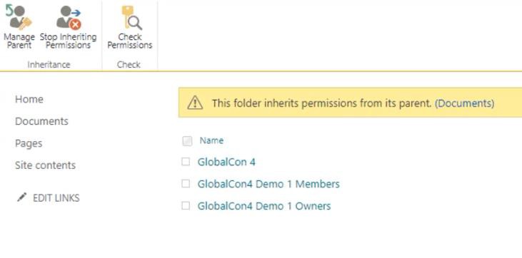Open the Check Permissions key icon
This screenshot has width=522, height=258.
coord(131,18)
